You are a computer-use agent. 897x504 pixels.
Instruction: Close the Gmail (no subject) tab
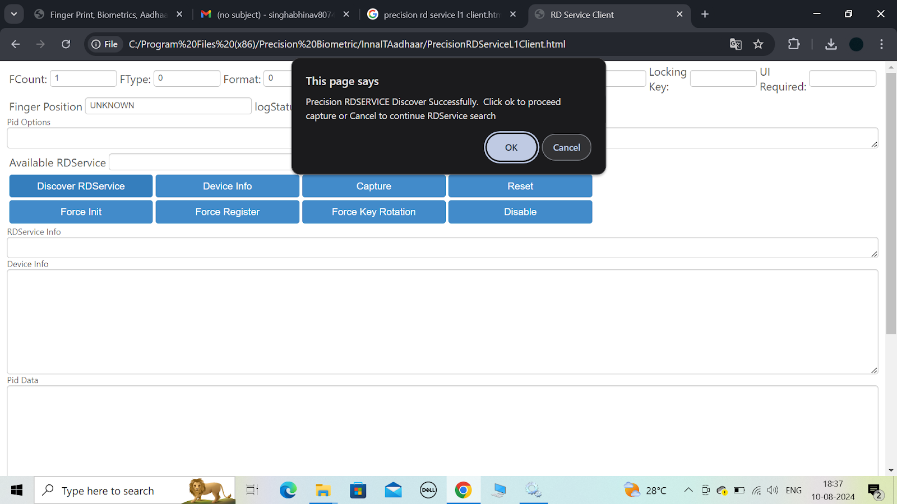coord(346,15)
